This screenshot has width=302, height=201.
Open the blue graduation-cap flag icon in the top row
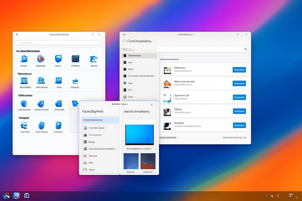pyautogui.click(x=94, y=59)
